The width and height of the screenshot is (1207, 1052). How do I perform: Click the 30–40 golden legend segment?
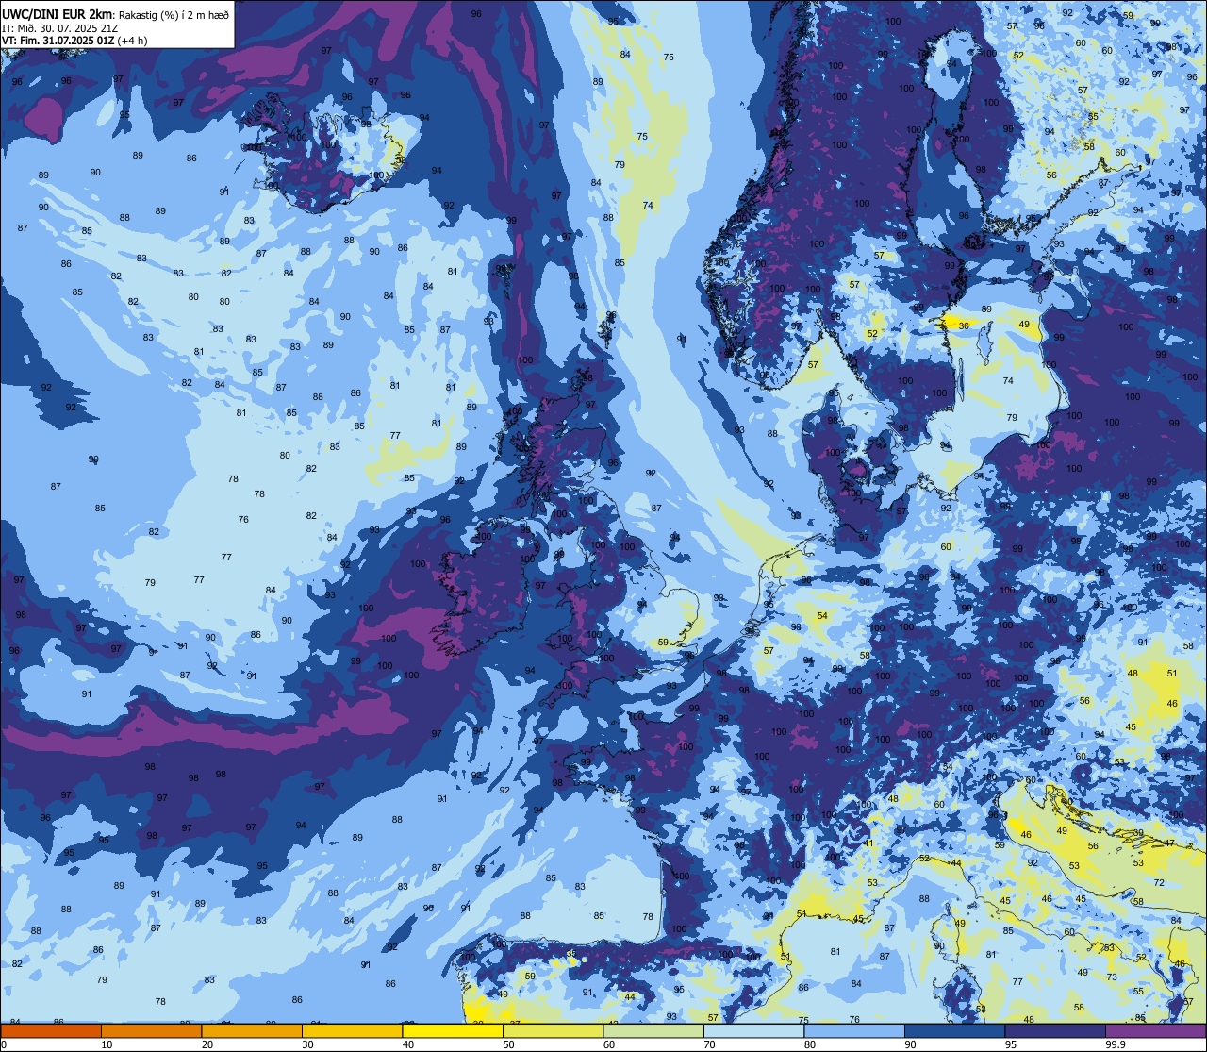[x=352, y=1030]
